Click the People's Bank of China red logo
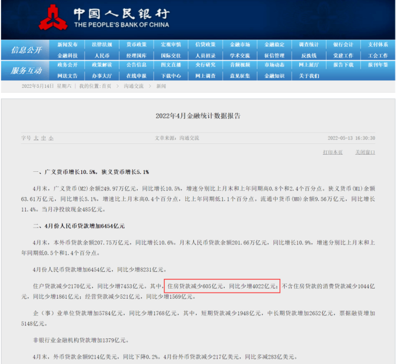The height and width of the screenshot is (364, 396). [x=53, y=18]
